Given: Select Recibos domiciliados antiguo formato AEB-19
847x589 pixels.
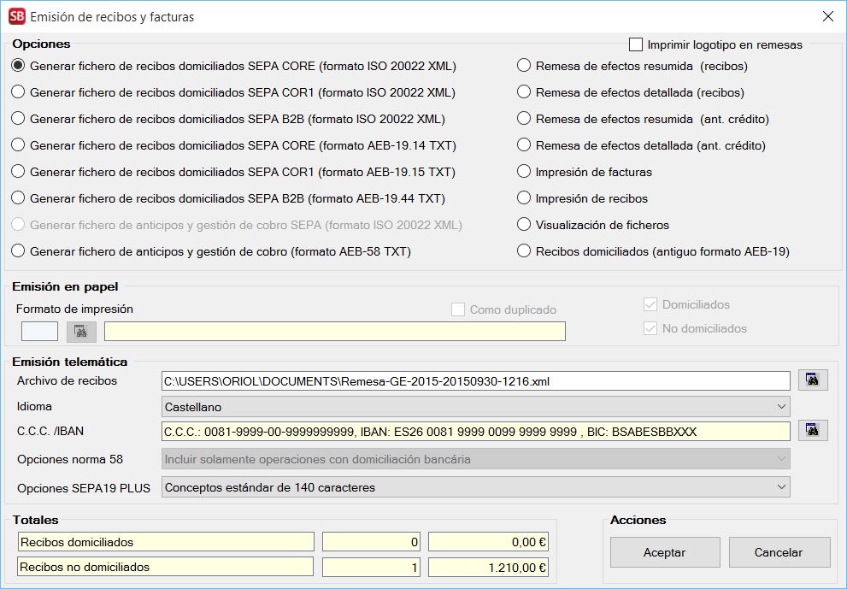Looking at the screenshot, I should [524, 251].
